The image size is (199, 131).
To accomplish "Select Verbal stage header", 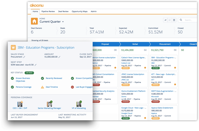I will point(135,44).
